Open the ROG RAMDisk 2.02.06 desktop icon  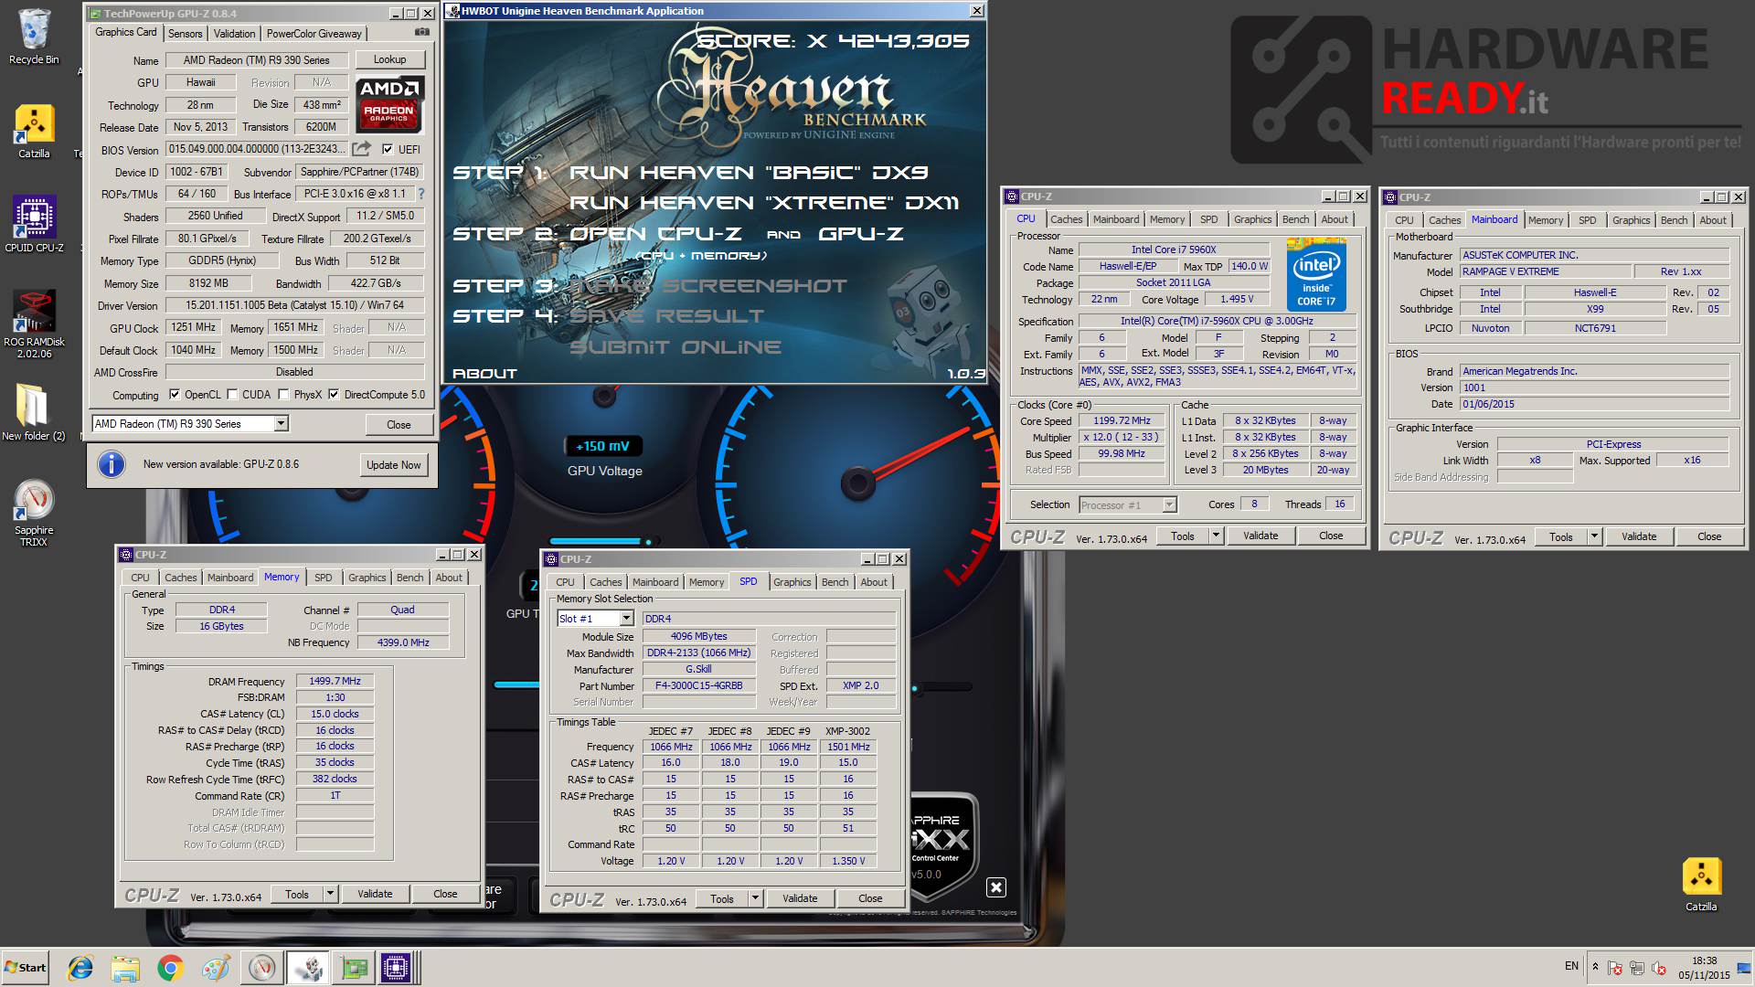pyautogui.click(x=34, y=324)
